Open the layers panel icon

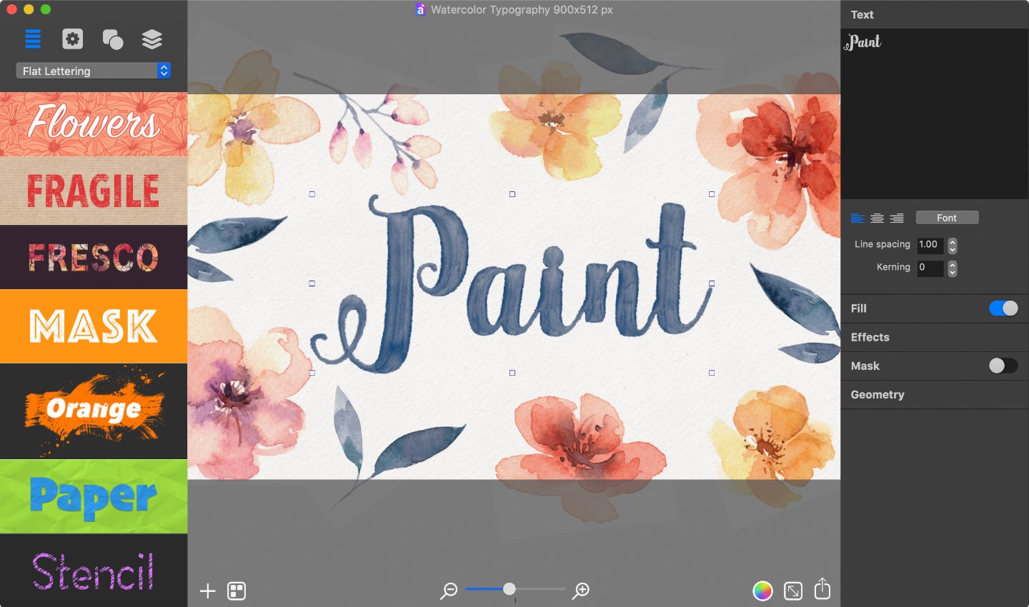[153, 39]
